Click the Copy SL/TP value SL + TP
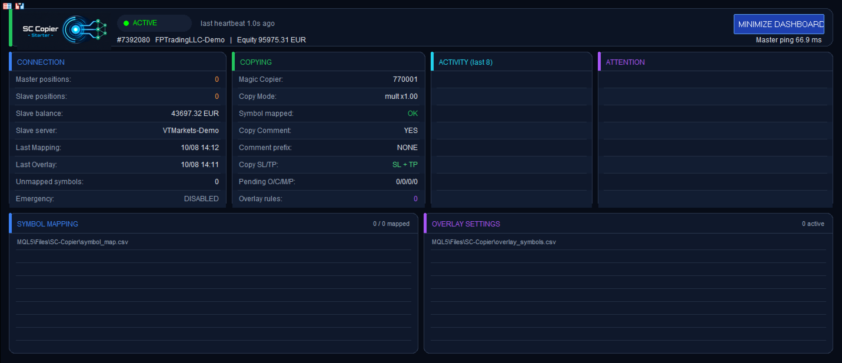This screenshot has width=842, height=363. pos(405,165)
